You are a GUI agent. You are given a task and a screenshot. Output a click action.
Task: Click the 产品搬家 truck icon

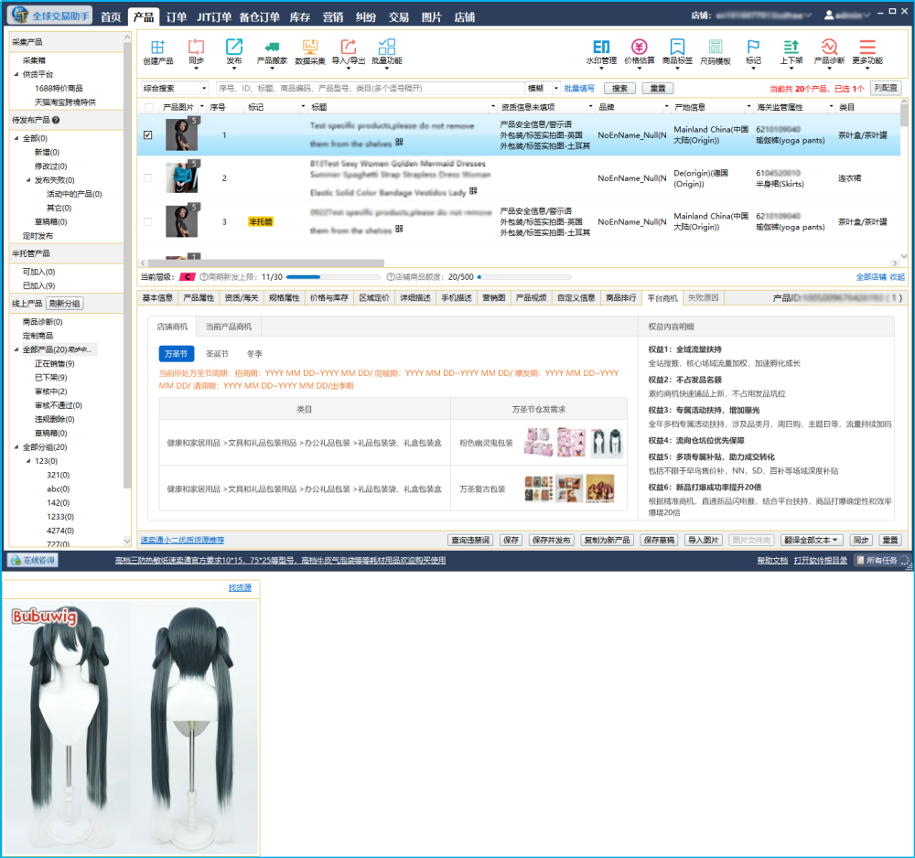click(x=272, y=48)
